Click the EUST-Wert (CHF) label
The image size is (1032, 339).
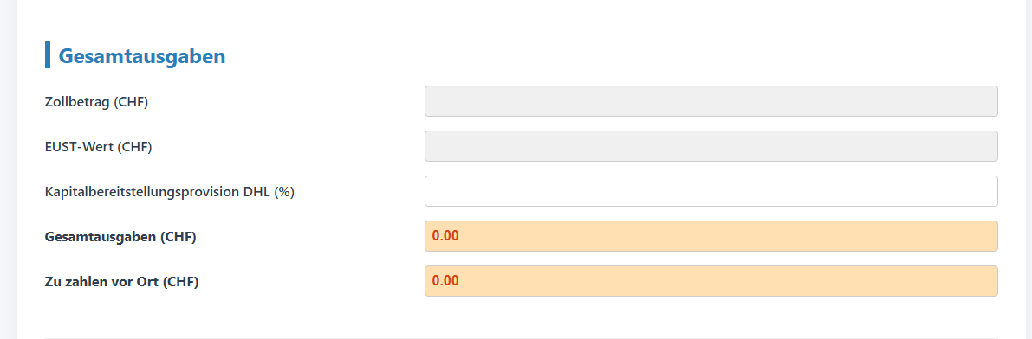(98, 147)
